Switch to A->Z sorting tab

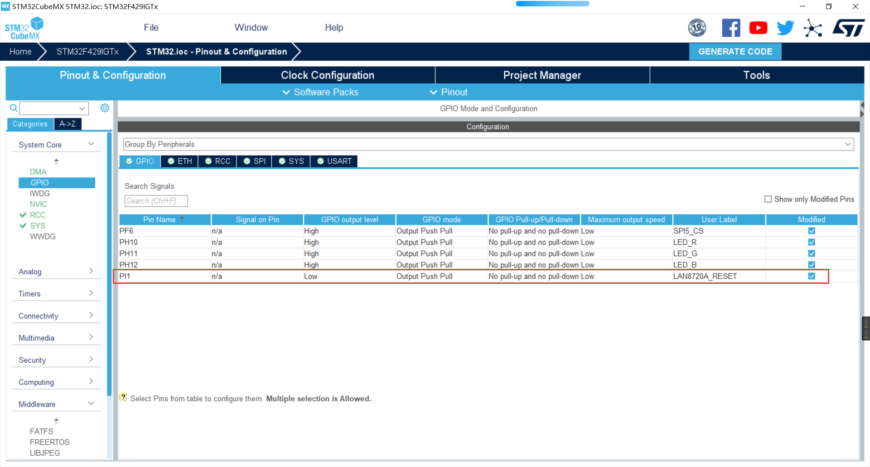pyautogui.click(x=68, y=124)
